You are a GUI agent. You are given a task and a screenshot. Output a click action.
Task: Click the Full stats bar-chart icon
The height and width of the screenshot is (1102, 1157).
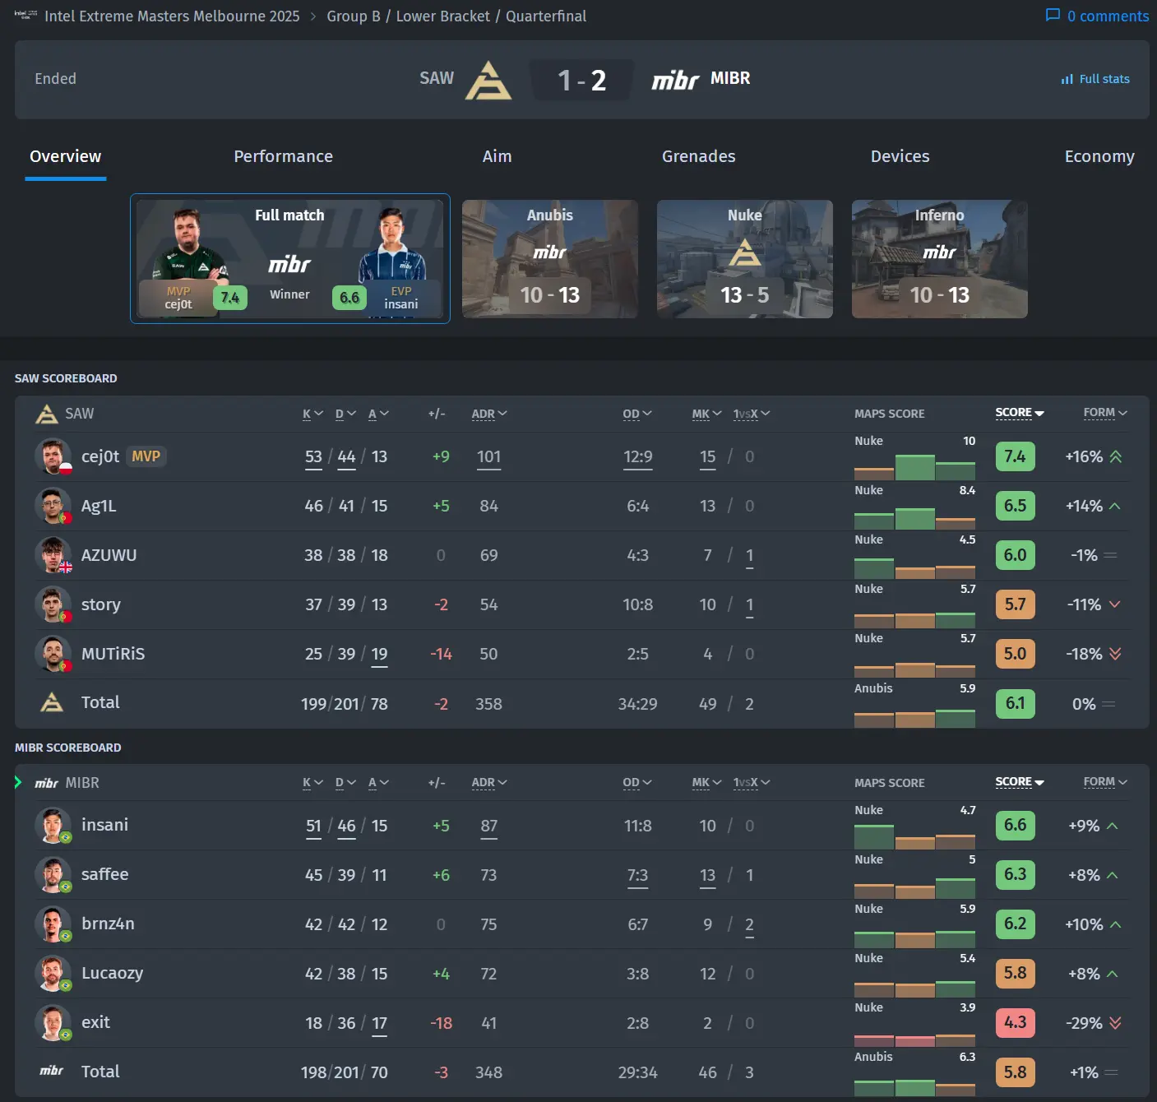pos(1067,79)
